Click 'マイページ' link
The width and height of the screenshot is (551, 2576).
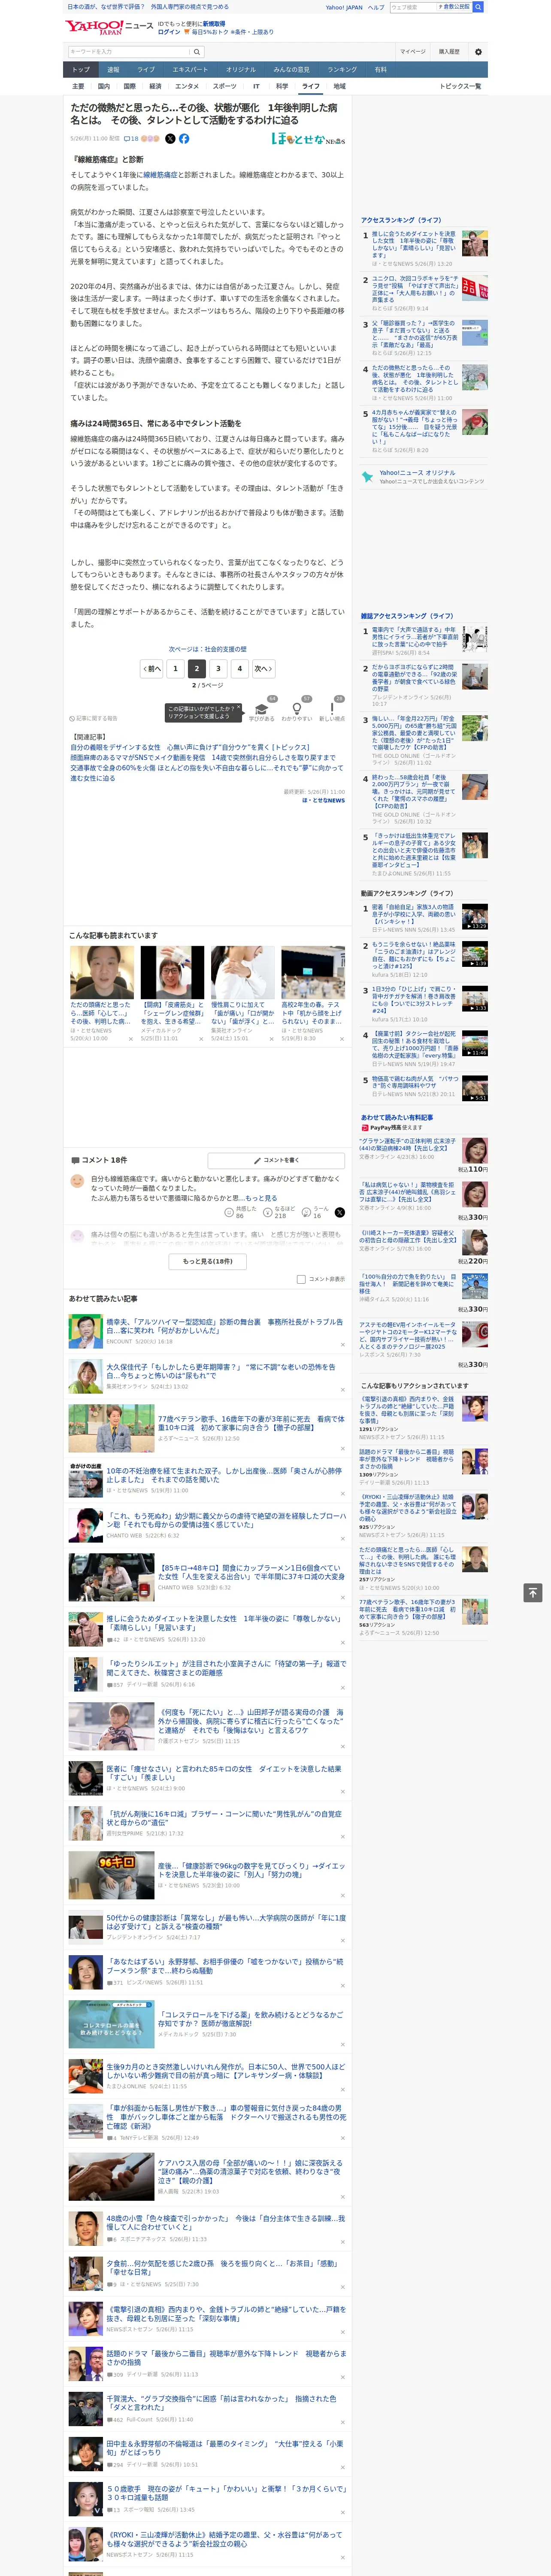pyautogui.click(x=412, y=52)
